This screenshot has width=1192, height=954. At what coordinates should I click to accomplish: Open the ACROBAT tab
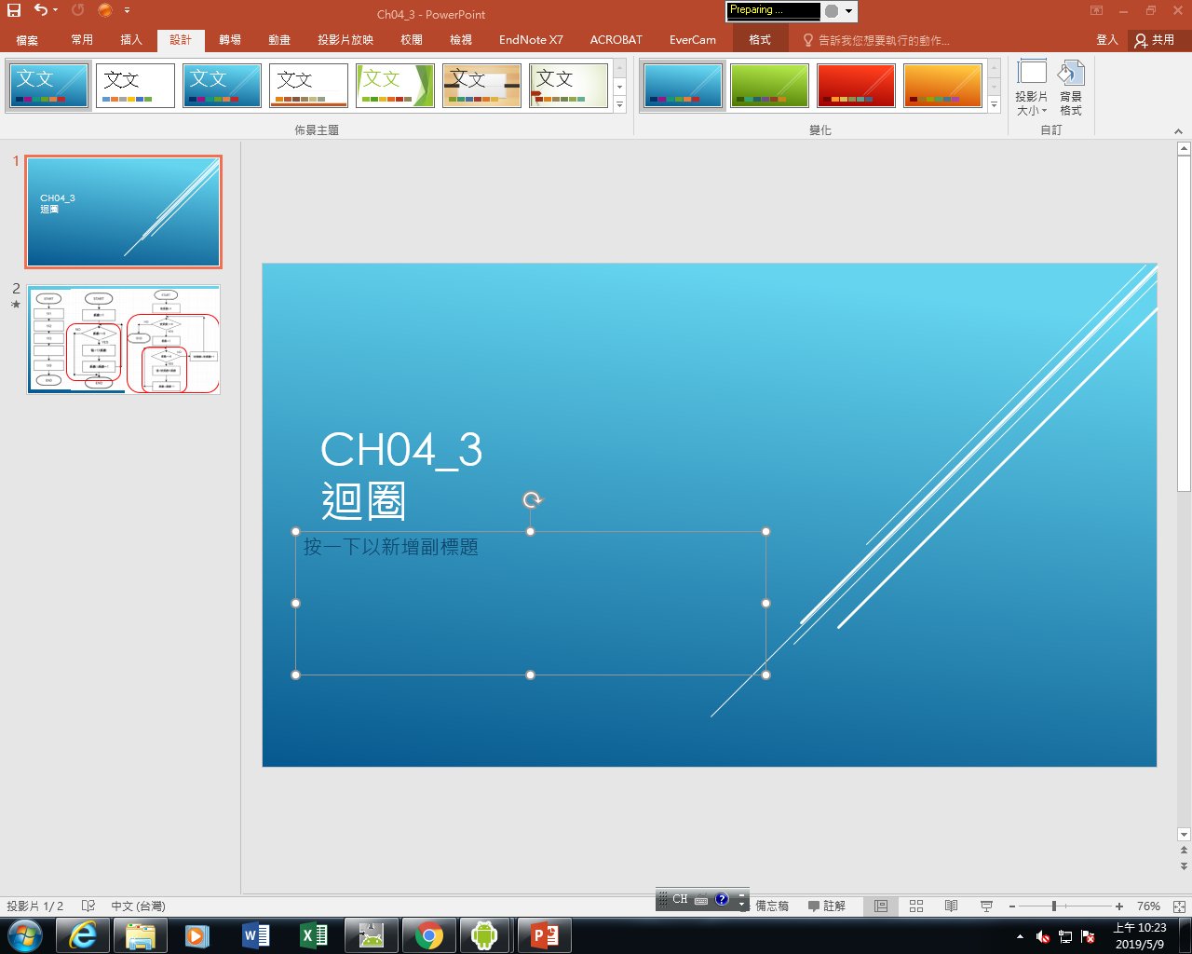616,40
